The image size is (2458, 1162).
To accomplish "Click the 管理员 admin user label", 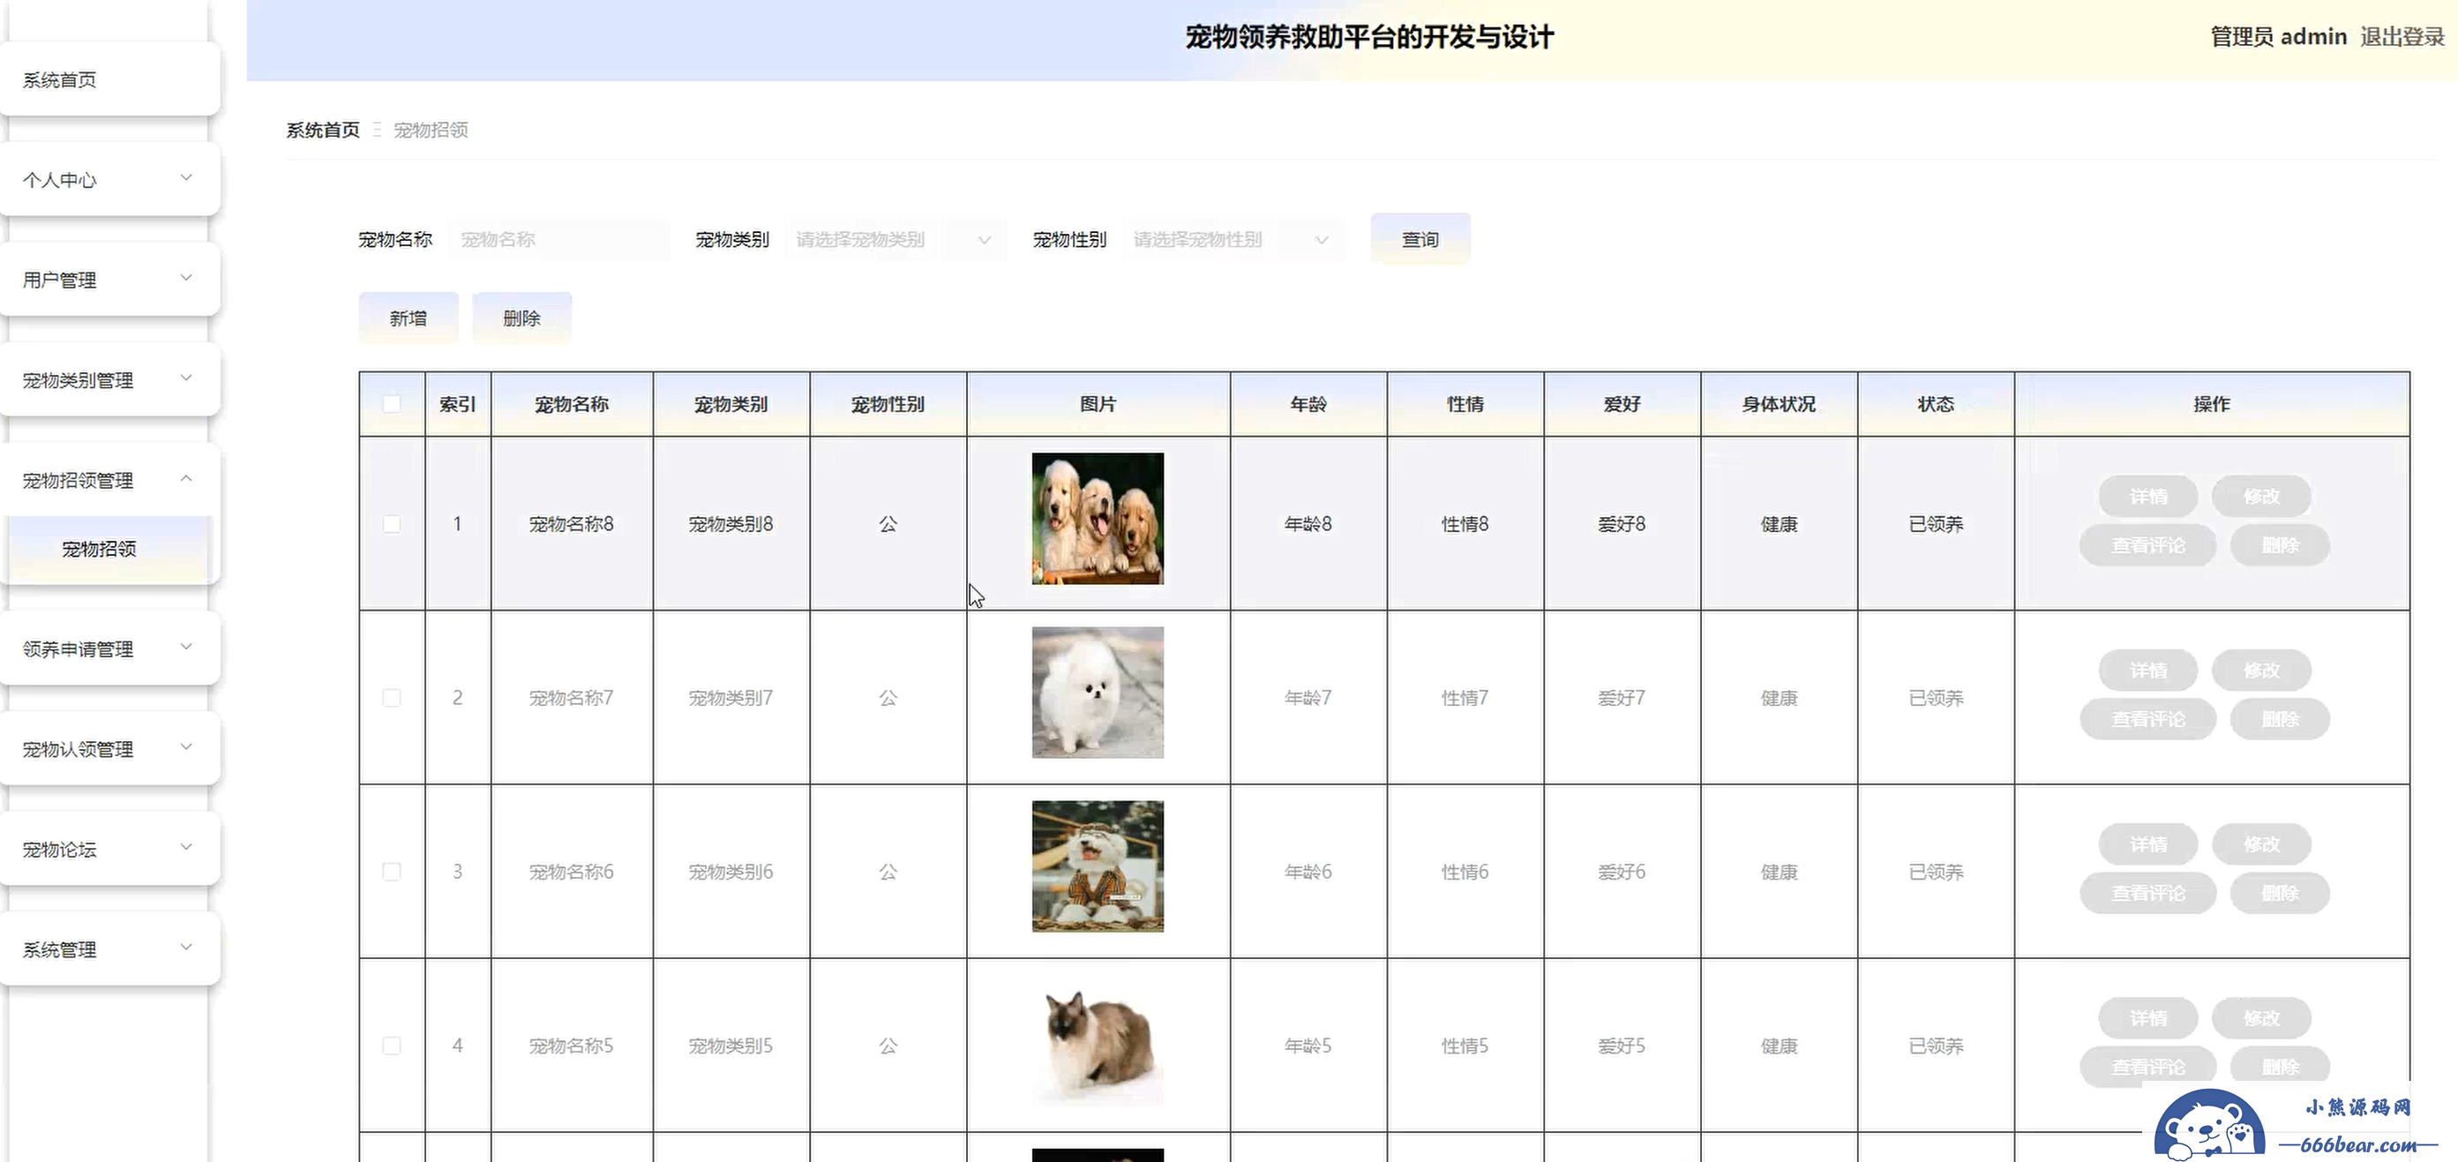I will click(2279, 37).
